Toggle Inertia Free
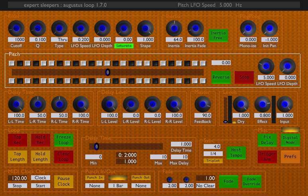The image size is (308, 196). click(218, 36)
